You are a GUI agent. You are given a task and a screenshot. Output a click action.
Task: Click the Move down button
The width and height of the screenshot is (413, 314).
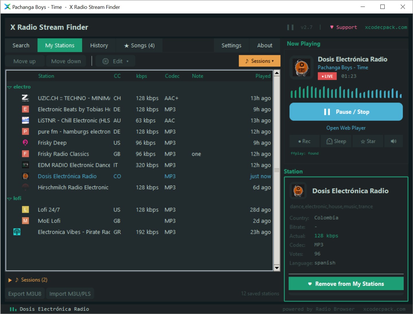click(66, 61)
